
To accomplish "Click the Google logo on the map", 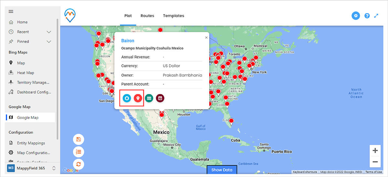I will 70,170.
